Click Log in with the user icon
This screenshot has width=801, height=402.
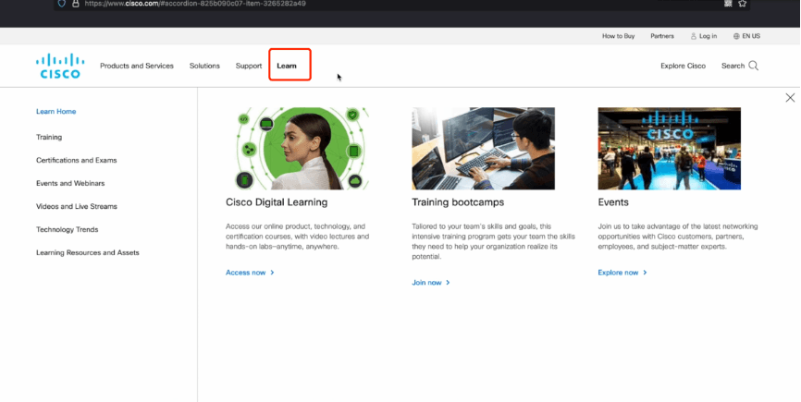click(704, 36)
